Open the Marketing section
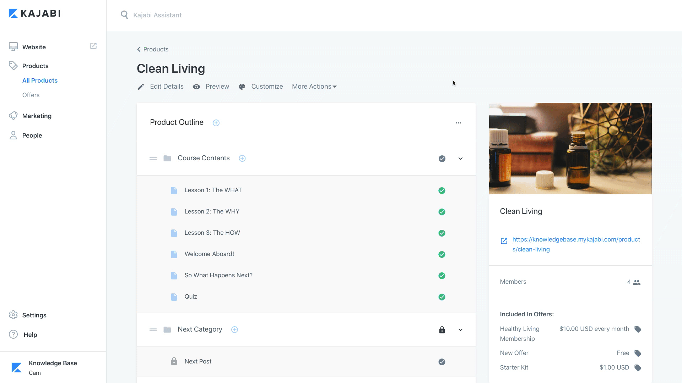 pos(37,116)
